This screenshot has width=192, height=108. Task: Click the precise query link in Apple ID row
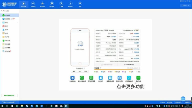click(137, 33)
